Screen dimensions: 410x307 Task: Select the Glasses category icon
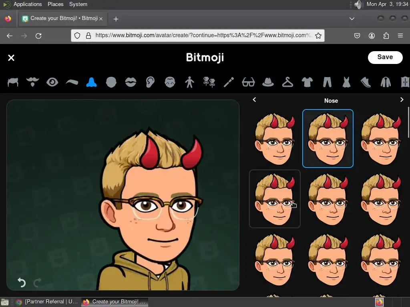click(x=248, y=82)
